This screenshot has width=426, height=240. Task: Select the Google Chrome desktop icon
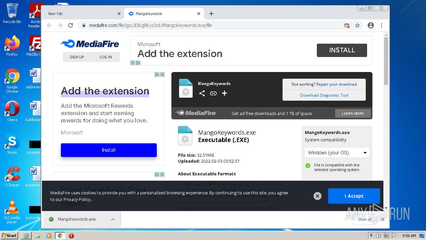click(12, 81)
